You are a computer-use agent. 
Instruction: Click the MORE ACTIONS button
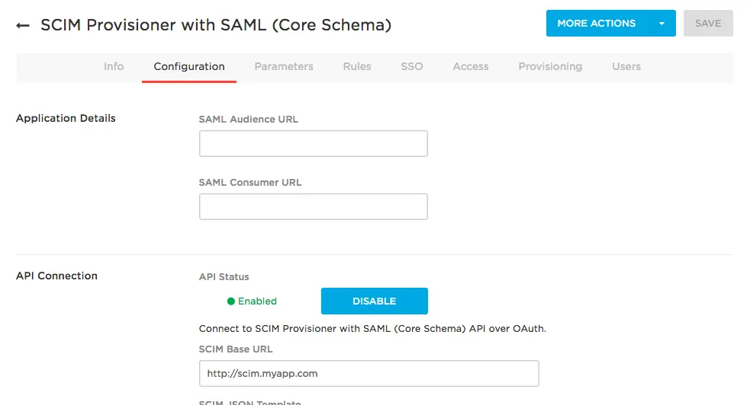(x=597, y=24)
